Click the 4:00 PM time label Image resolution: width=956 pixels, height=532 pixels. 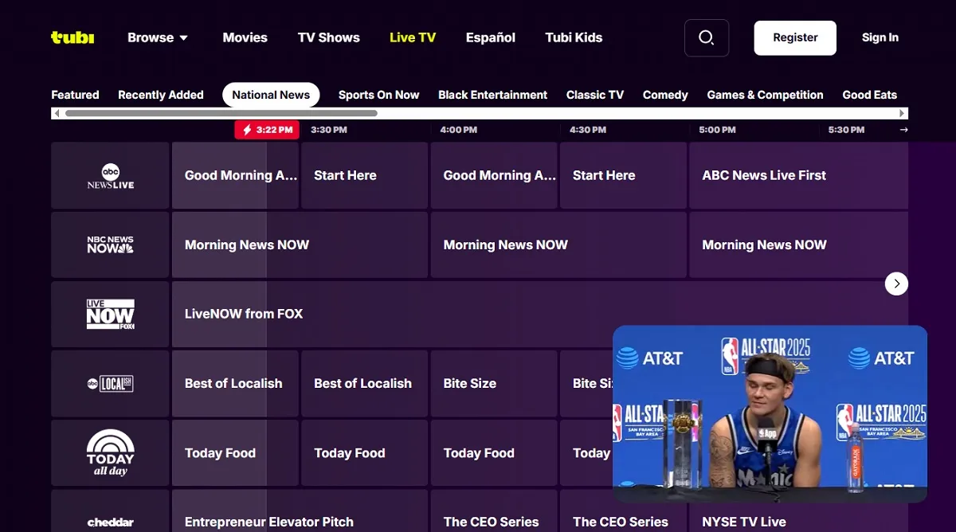459,130
